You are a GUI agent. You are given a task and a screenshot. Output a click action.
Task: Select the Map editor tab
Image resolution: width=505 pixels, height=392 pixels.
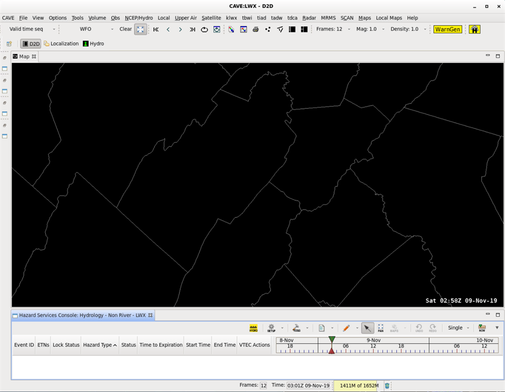coord(24,56)
